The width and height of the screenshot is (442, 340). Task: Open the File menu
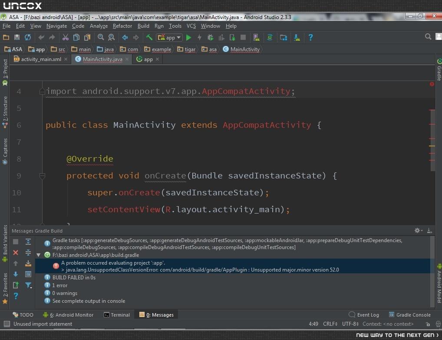pyautogui.click(x=7, y=26)
